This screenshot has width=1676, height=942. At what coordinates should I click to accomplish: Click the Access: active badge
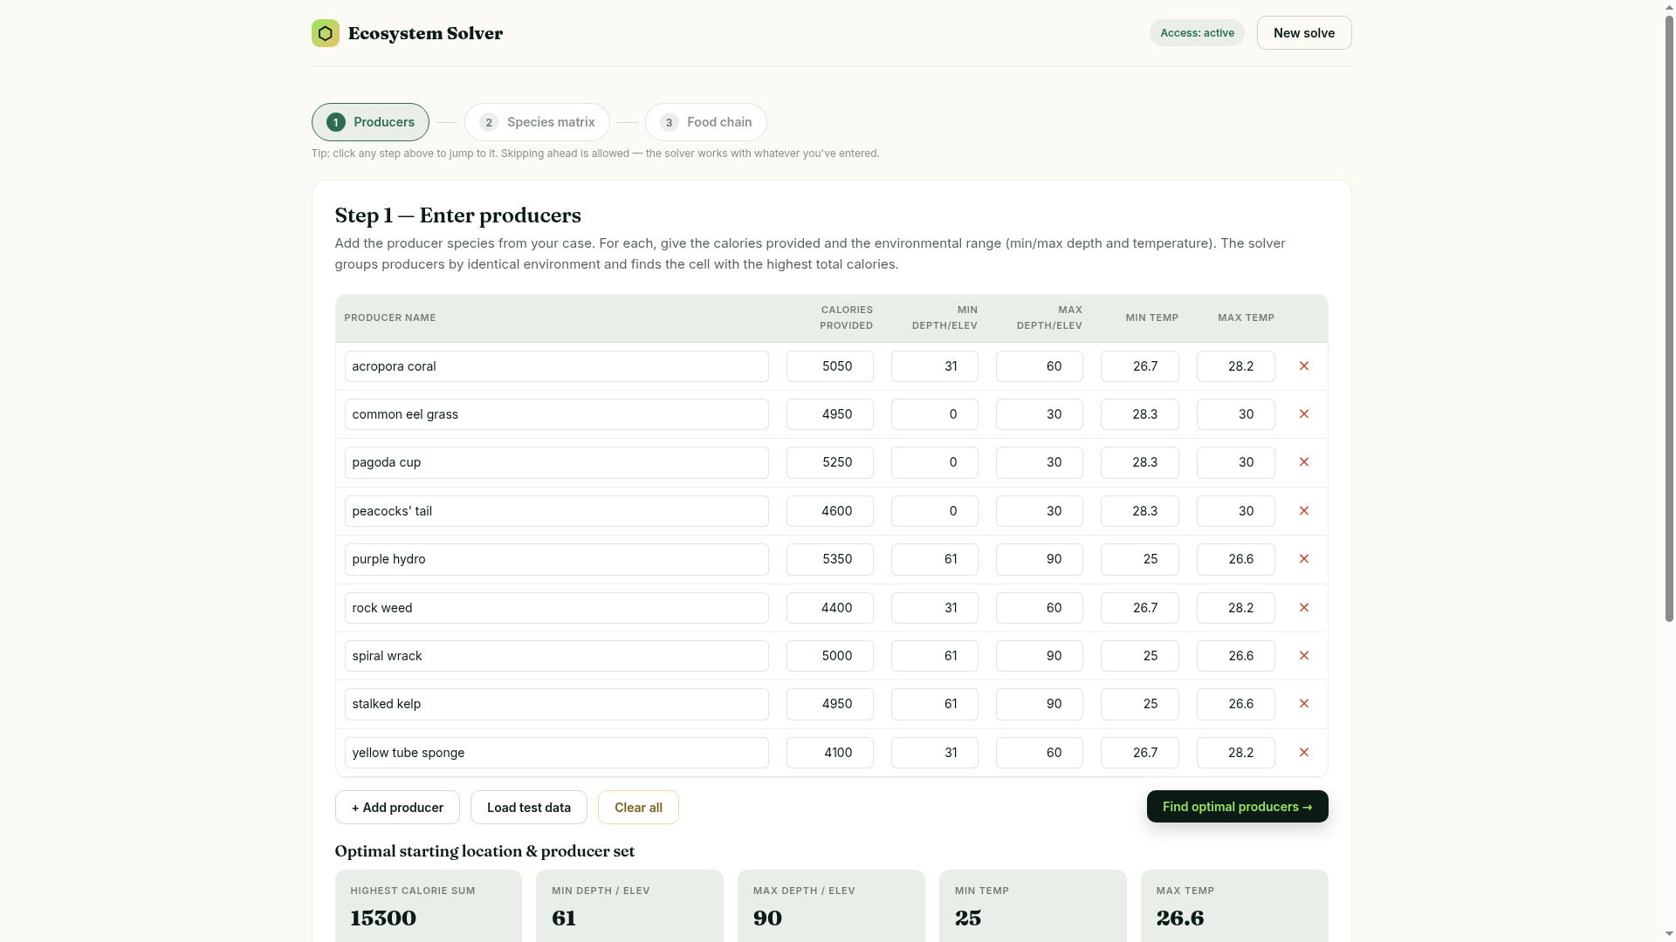coord(1197,33)
